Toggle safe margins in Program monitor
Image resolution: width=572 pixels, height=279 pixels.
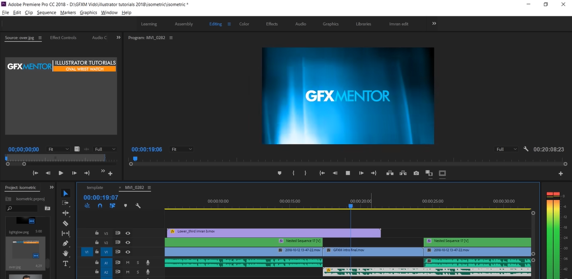point(442,173)
